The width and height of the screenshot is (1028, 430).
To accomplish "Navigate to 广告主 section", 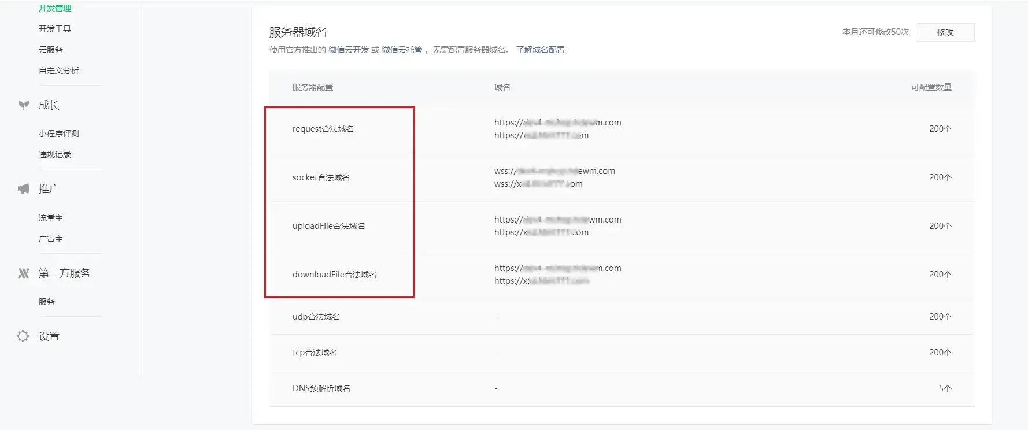I will coord(51,239).
